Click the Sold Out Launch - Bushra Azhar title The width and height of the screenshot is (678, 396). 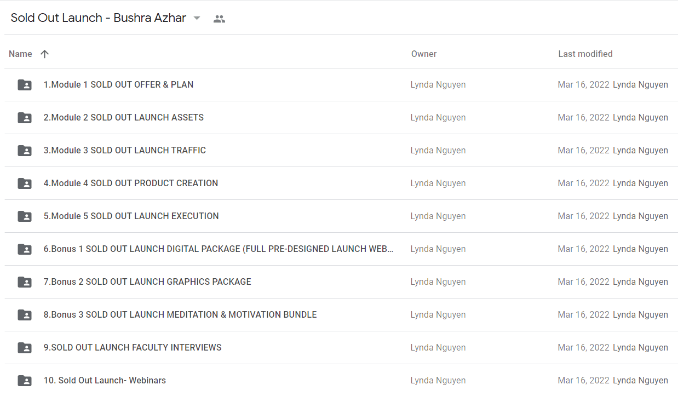pyautogui.click(x=99, y=18)
